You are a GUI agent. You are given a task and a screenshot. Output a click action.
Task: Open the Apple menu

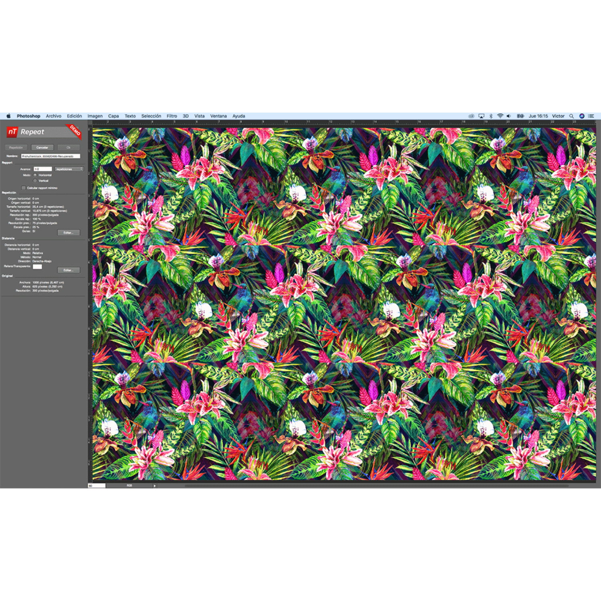8,116
